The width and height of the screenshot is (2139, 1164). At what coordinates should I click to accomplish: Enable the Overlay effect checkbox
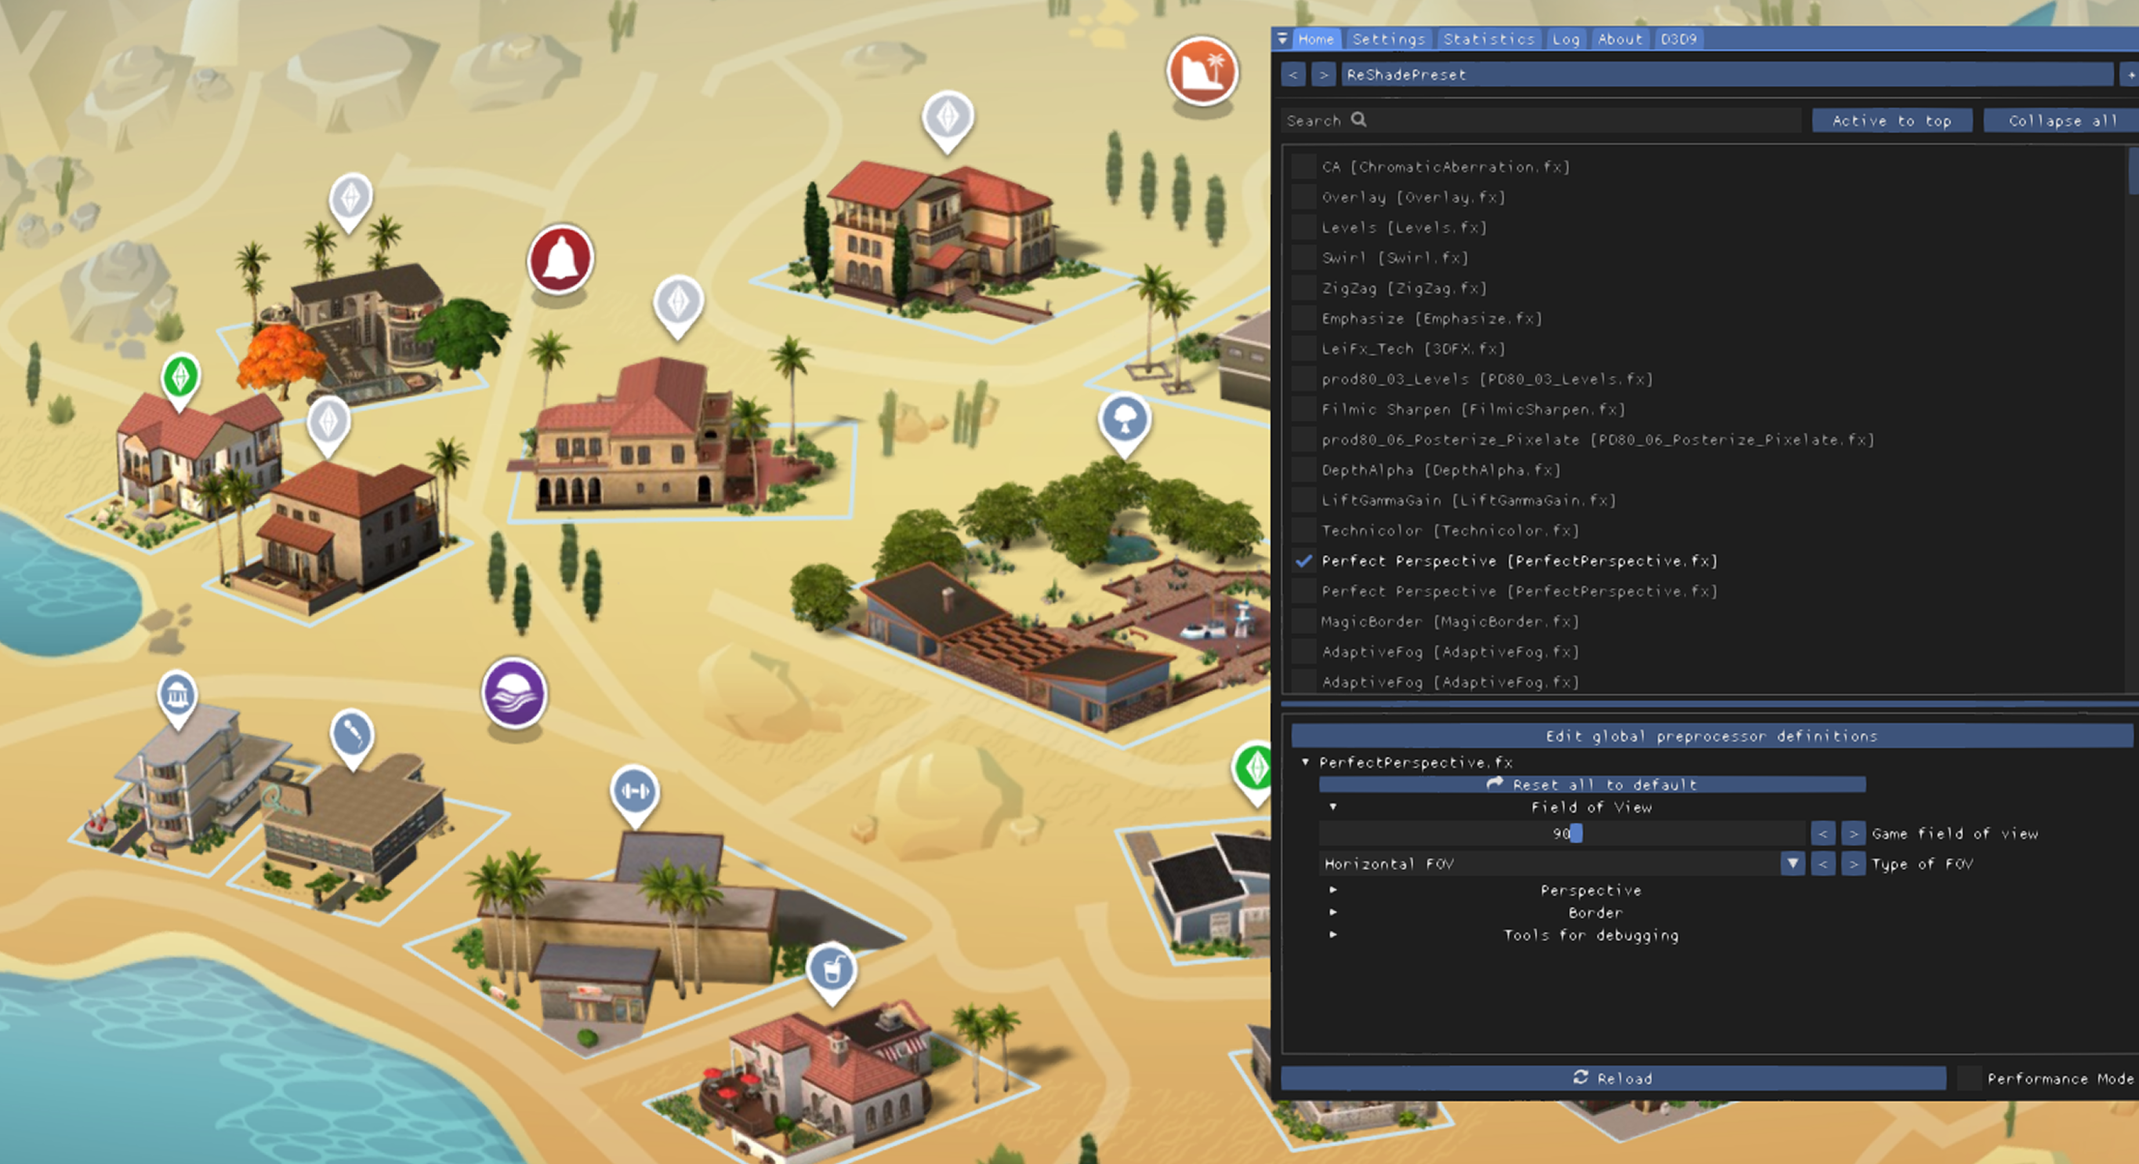(x=1304, y=198)
